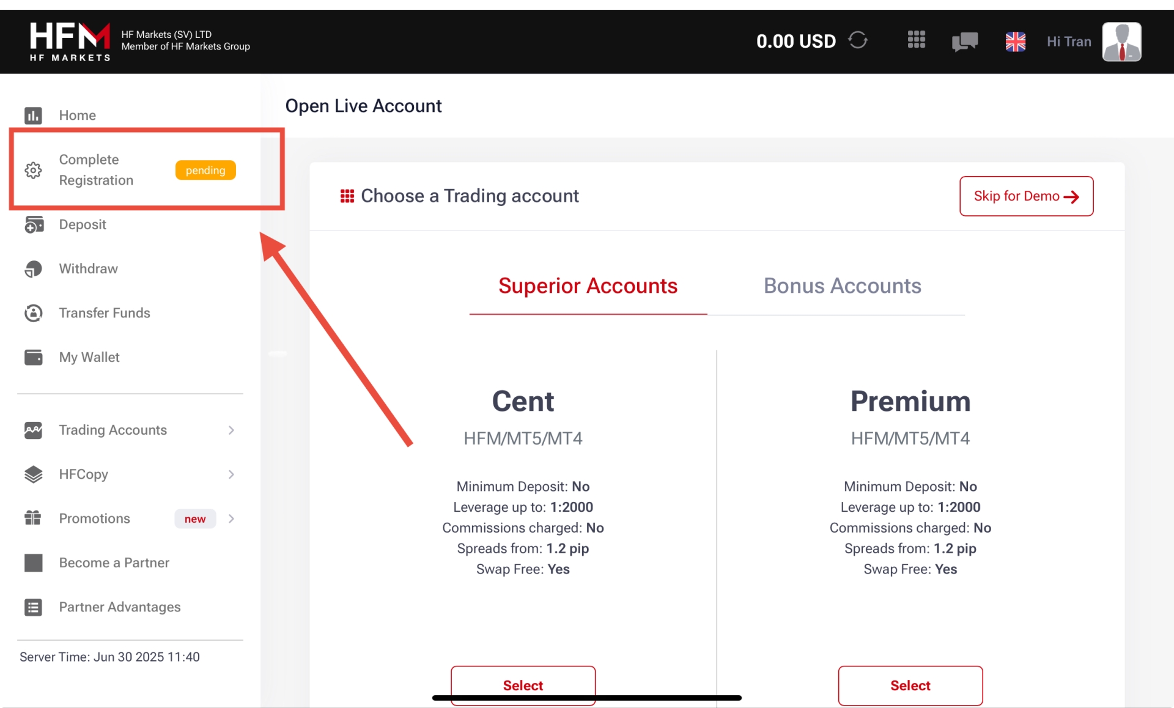1174x708 pixels.
Task: Open the user profile avatar
Action: coord(1121,42)
